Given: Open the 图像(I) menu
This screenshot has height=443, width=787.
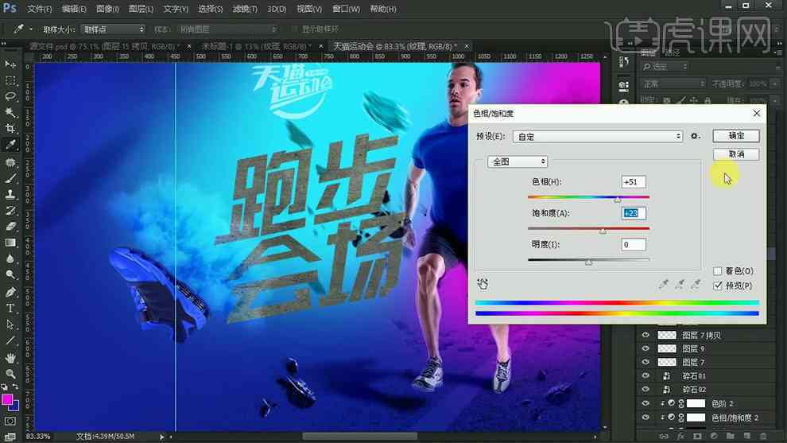Looking at the screenshot, I should click(107, 9).
